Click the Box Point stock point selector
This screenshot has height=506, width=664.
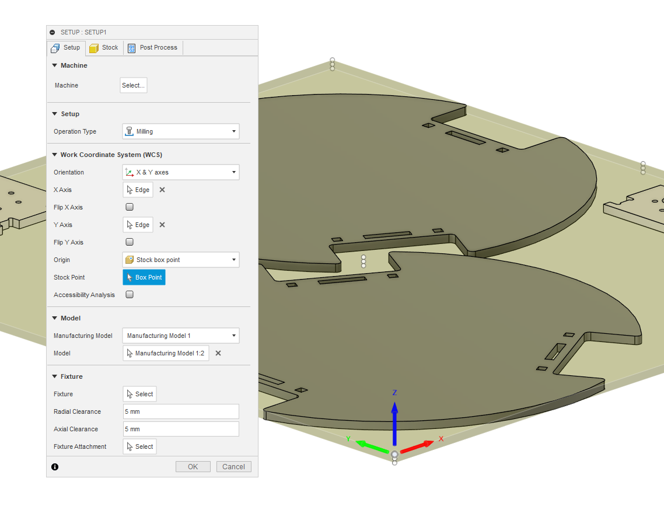pos(144,277)
